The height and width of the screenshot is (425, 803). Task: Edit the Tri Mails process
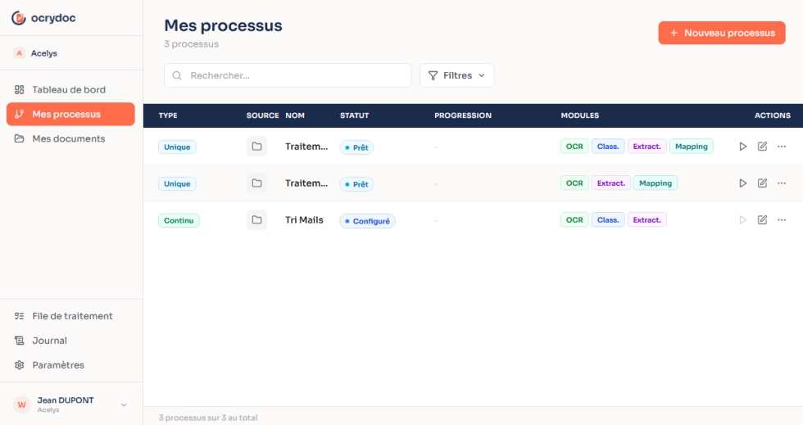[762, 220]
